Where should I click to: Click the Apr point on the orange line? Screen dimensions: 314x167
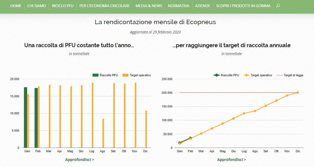(212, 129)
